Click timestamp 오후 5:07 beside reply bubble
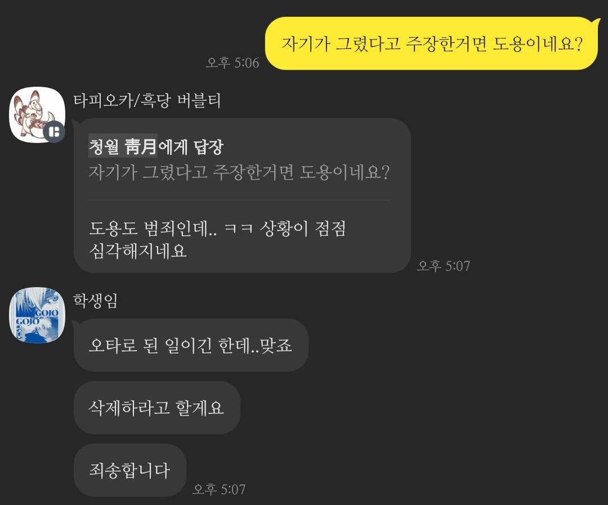Screen dimensions: 608x505 point(444,266)
